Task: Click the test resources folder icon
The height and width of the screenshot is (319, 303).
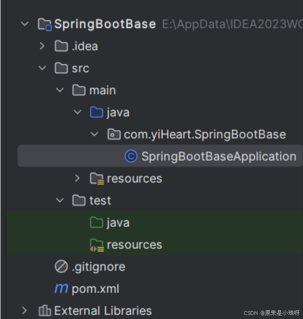Action: click(96, 245)
